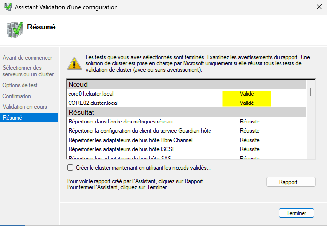Click the Résumé header checkmark icon

coord(13,29)
